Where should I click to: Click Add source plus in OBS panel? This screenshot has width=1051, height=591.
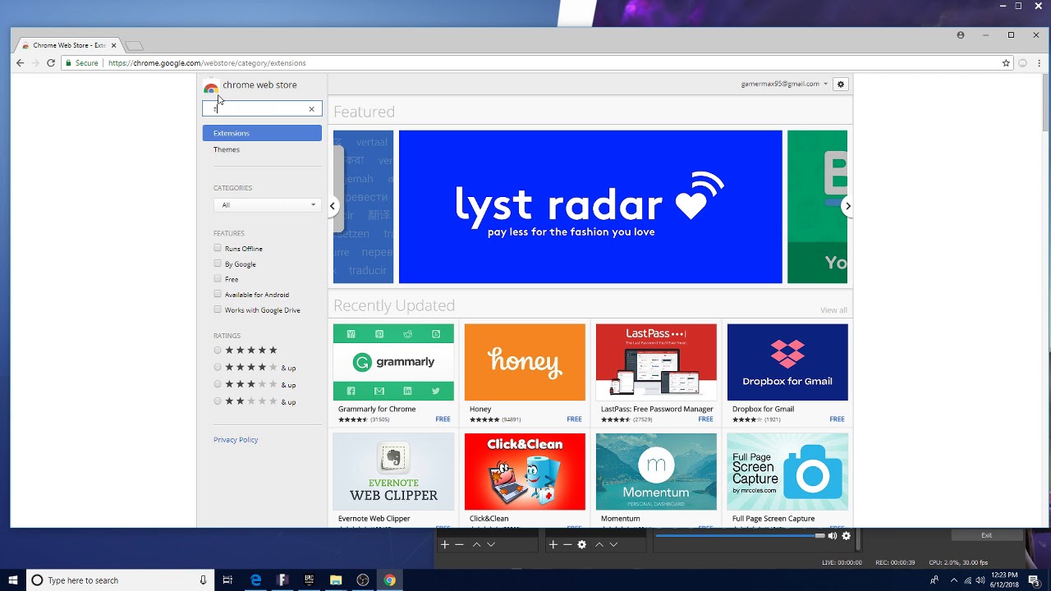click(x=553, y=544)
